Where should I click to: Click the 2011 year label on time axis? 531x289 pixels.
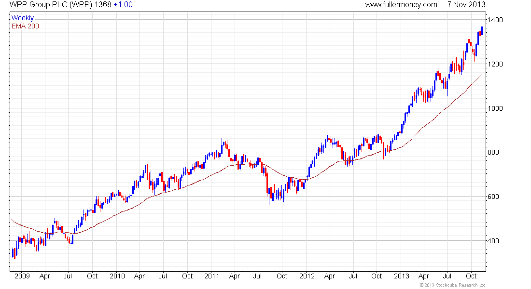[211, 276]
